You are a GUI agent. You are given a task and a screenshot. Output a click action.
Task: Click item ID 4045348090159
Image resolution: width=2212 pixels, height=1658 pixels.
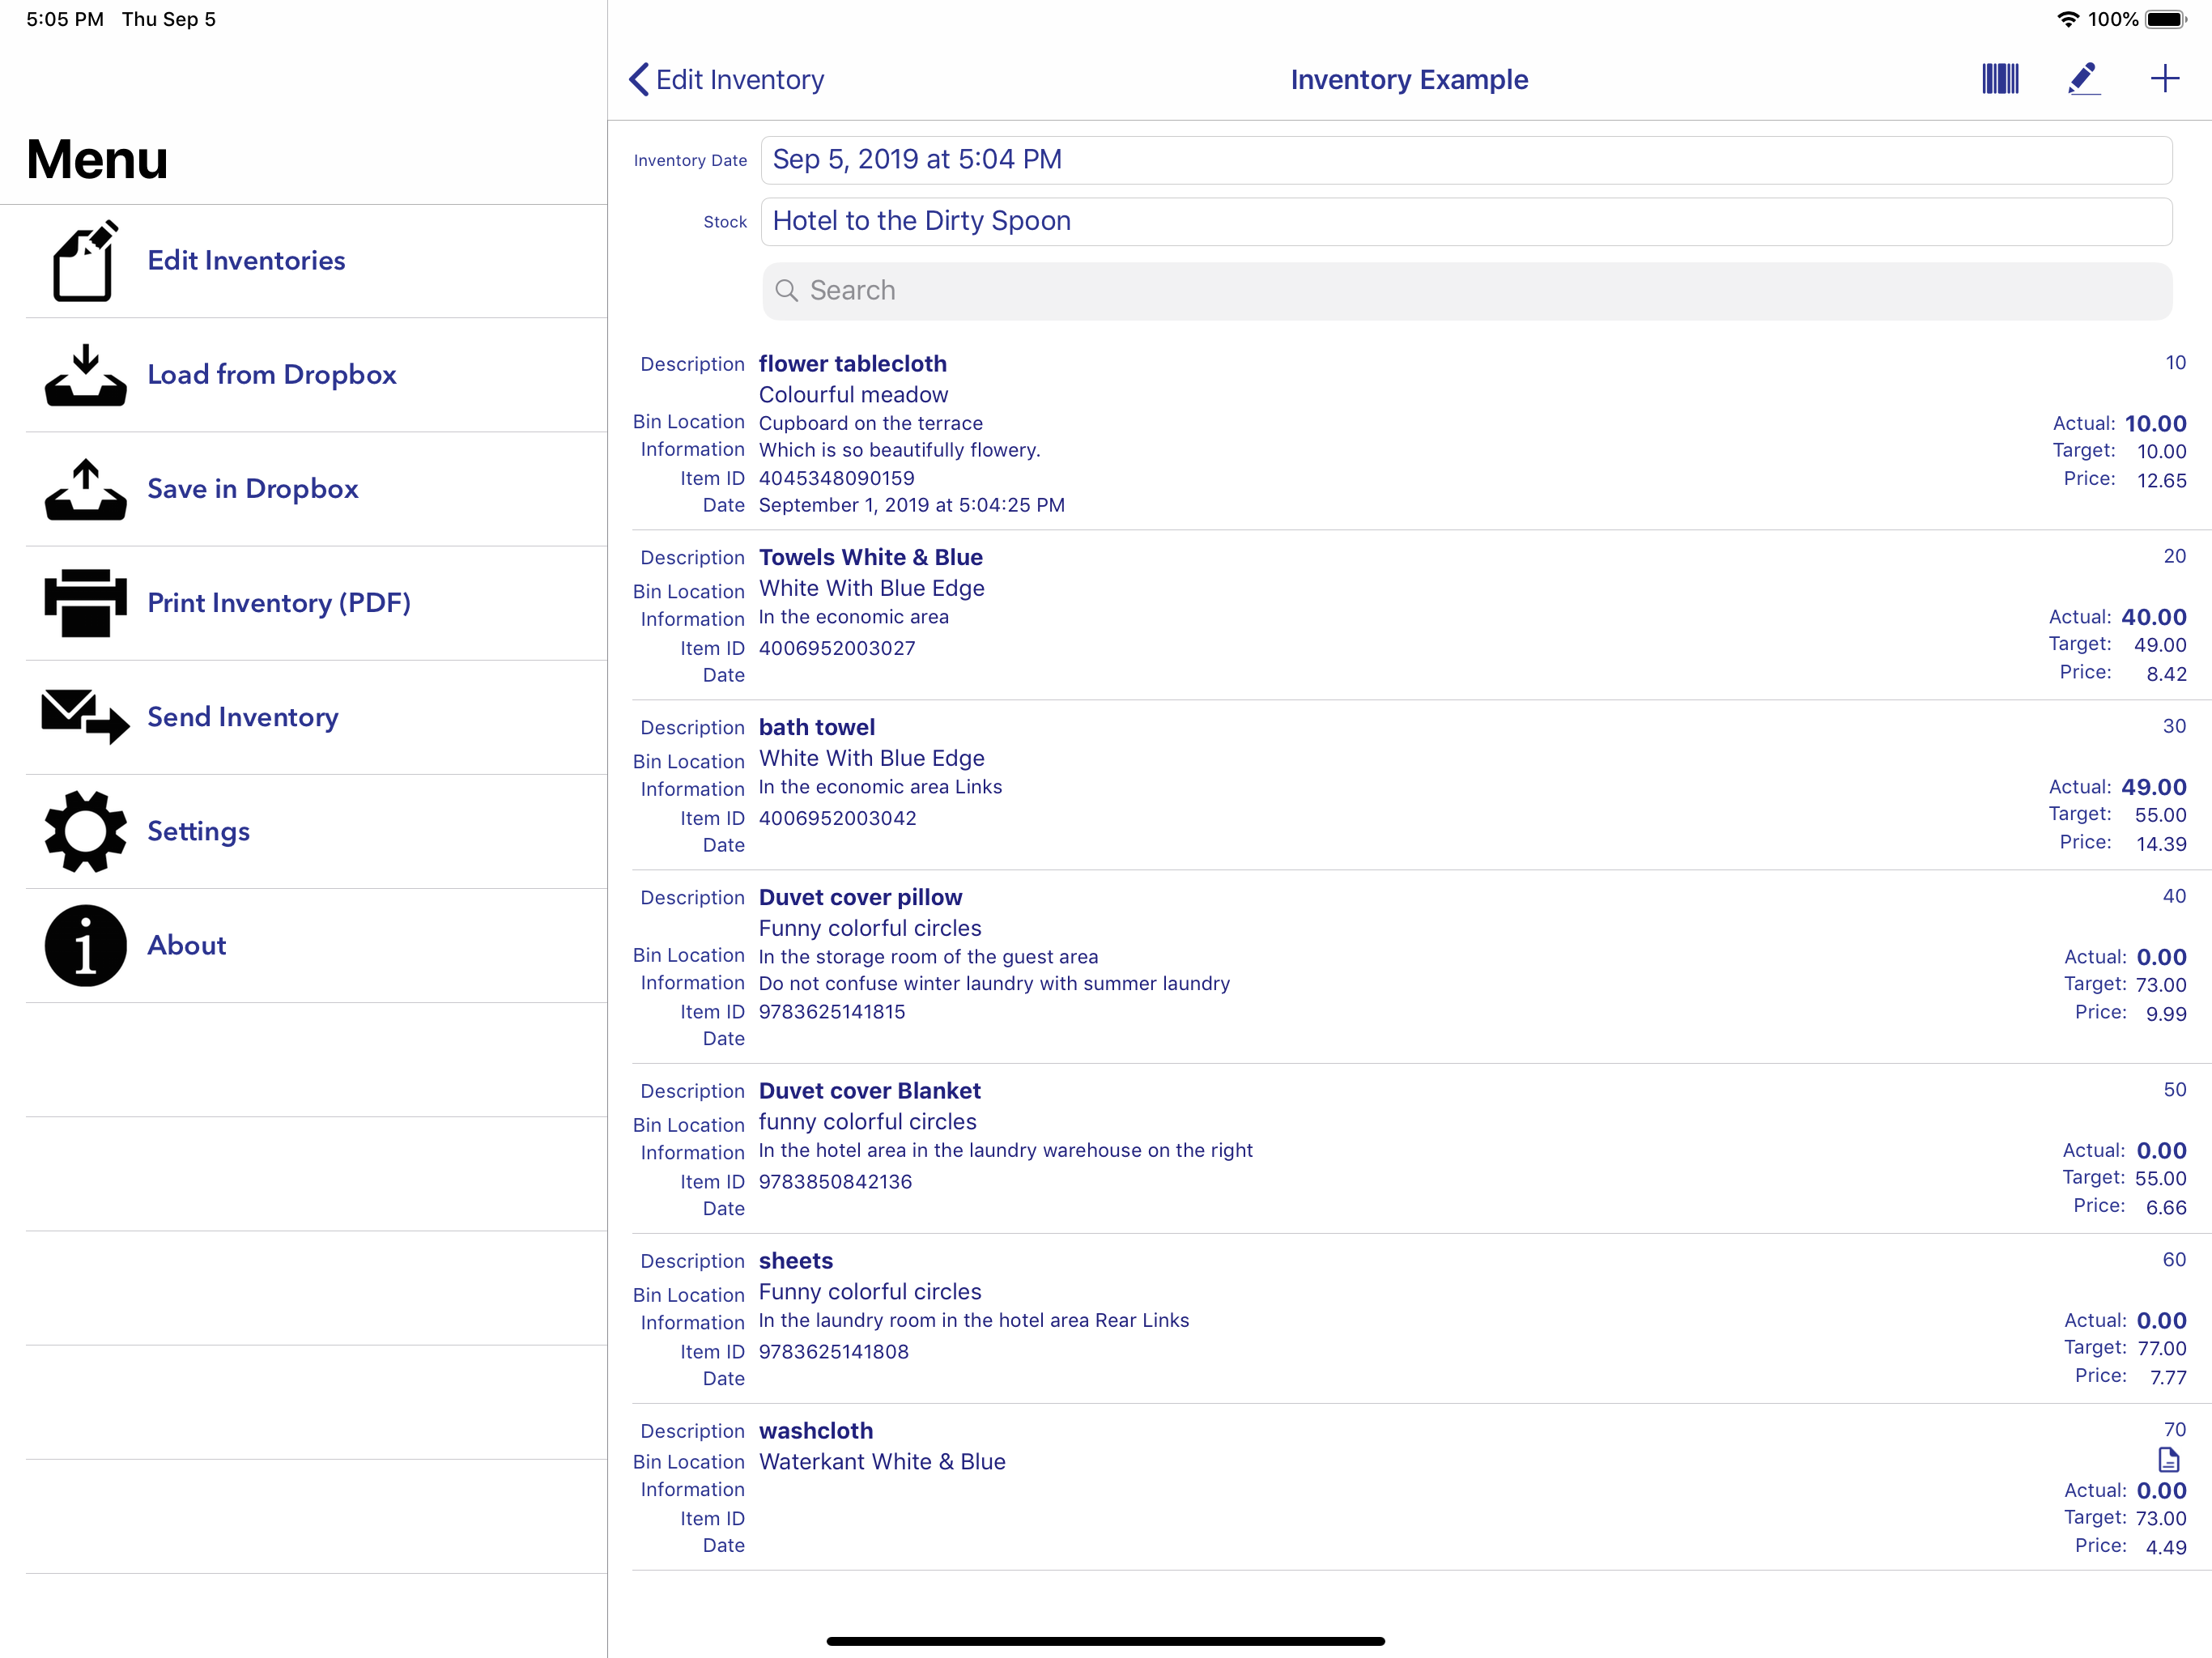pyautogui.click(x=837, y=478)
